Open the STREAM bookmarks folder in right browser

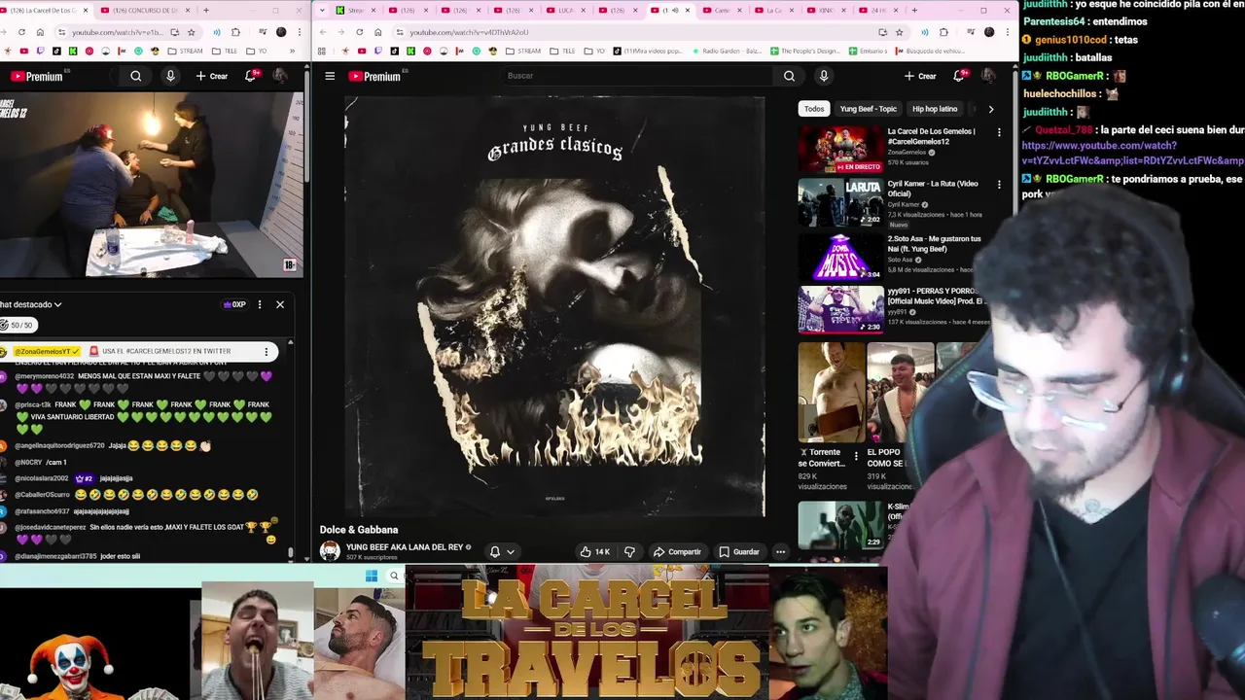click(523, 51)
